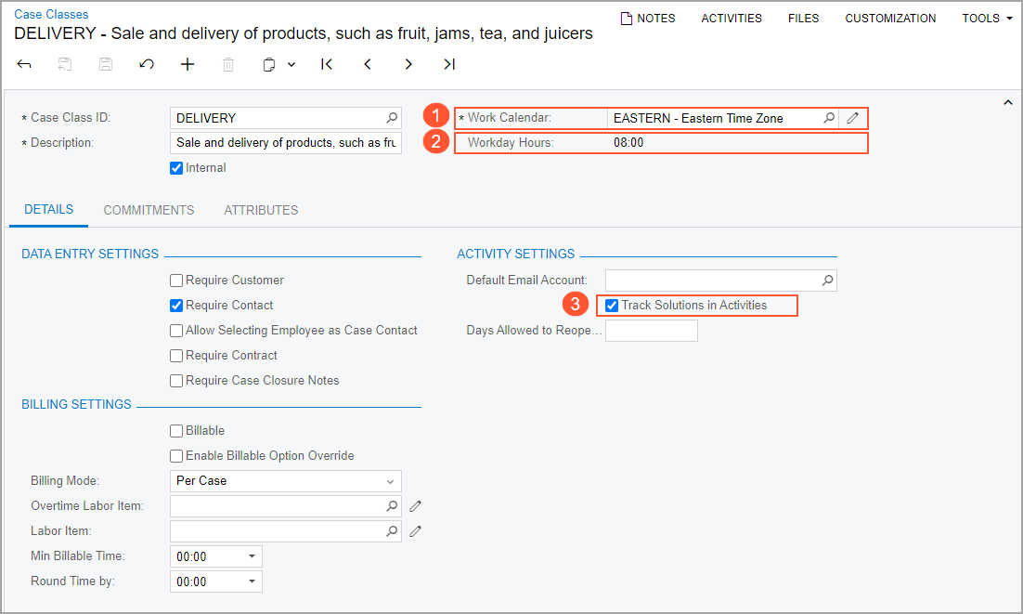Image resolution: width=1023 pixels, height=614 pixels.
Task: Toggle the Billable checkbox
Action: [x=176, y=431]
